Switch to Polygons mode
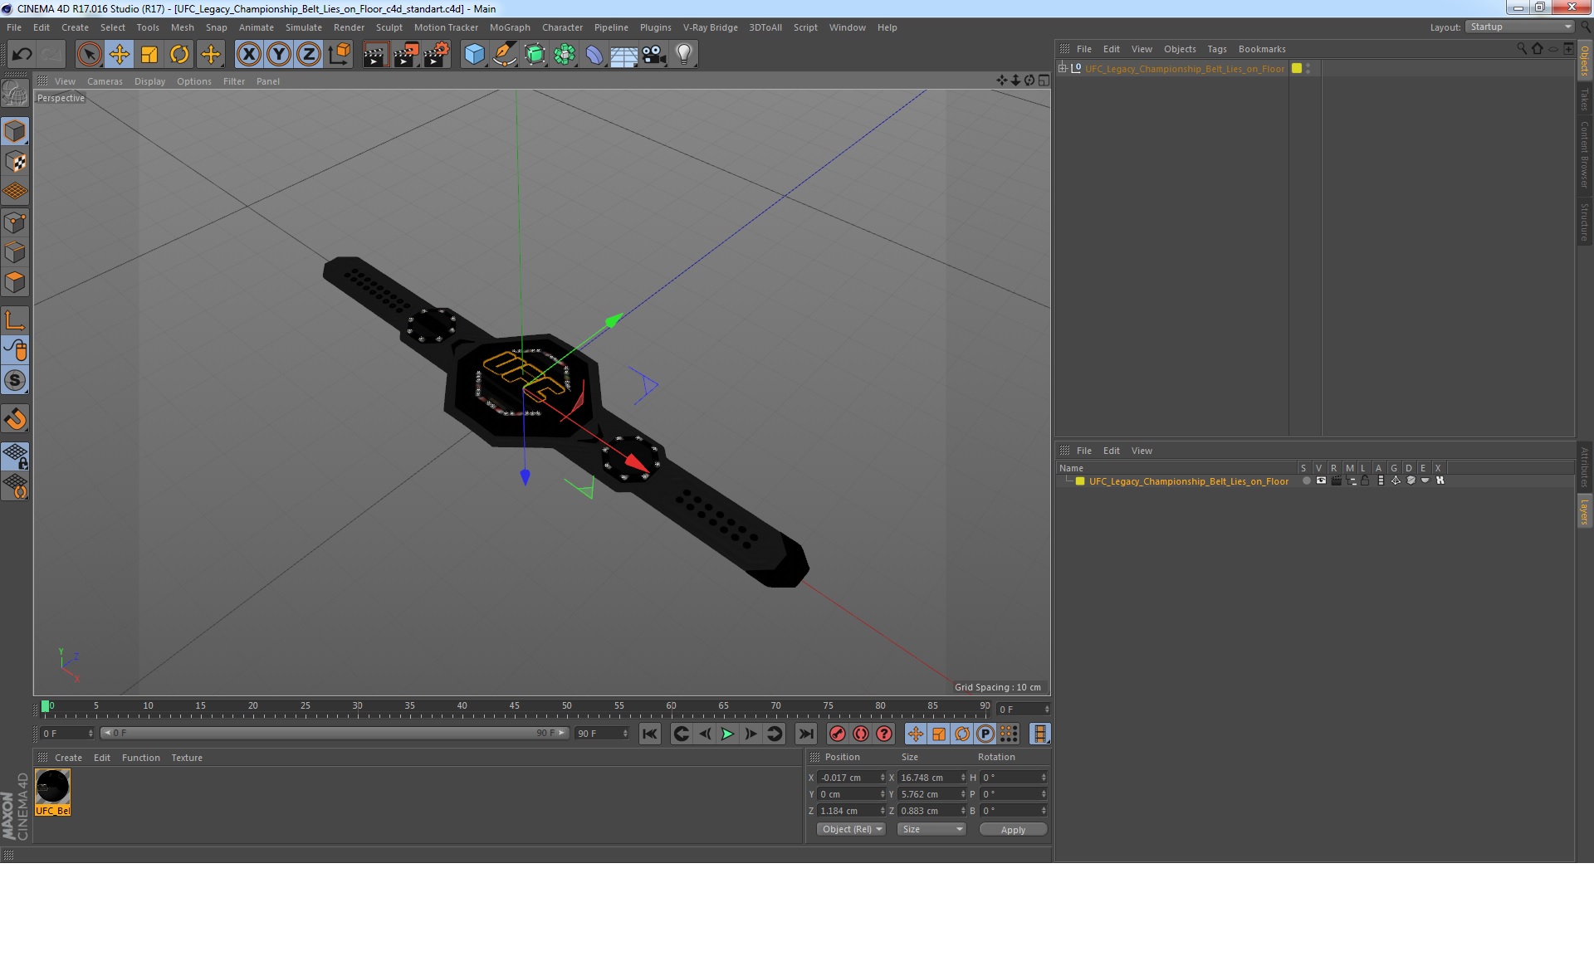Screen dimensions: 1594x961 (15, 282)
